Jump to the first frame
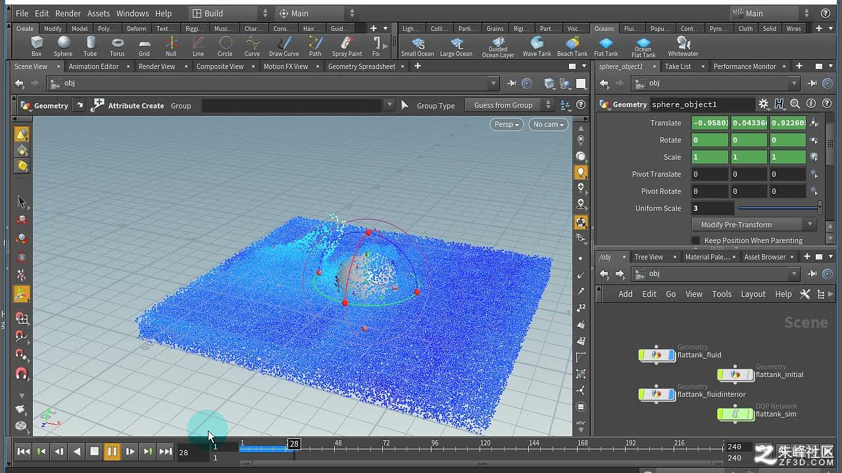842x473 pixels. (23, 451)
